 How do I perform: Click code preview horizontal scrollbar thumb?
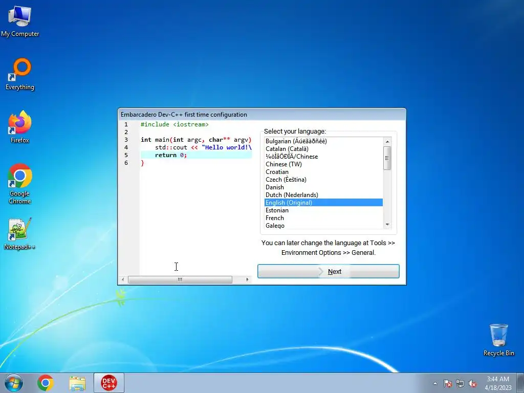coord(180,279)
